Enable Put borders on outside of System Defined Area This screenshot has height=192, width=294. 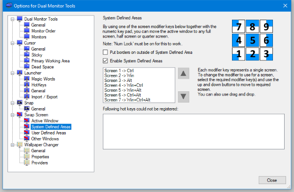tap(105, 52)
